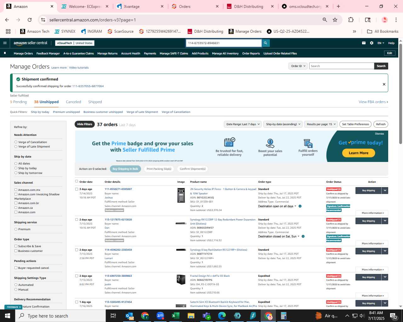Image resolution: width=403 pixels, height=322 pixels.
Task: Click the zoom magnifier icon in address bar
Action: [325, 20]
